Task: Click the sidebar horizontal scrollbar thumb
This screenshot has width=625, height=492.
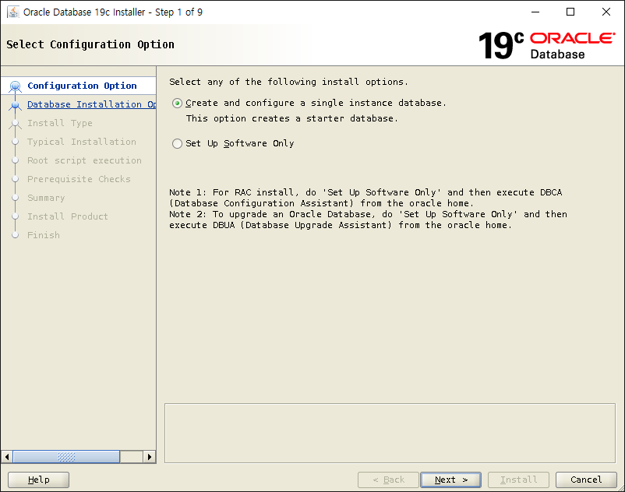Action: click(66, 456)
